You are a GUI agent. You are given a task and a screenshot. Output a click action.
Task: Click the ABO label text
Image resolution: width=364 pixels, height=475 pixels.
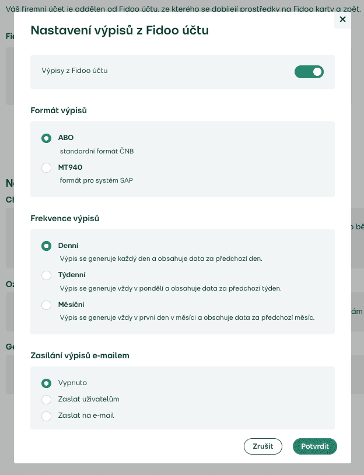pos(66,138)
